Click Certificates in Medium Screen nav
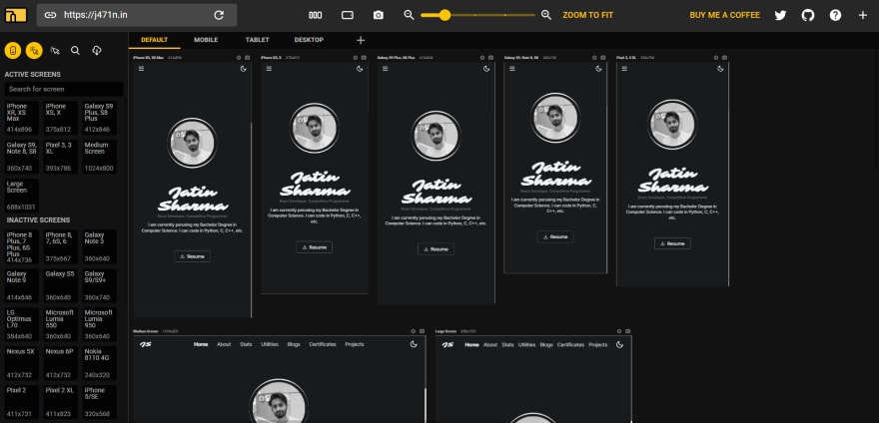The width and height of the screenshot is (879, 423). coord(323,344)
